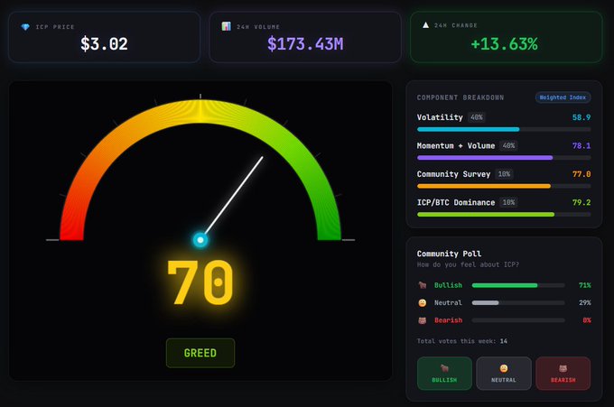Click the 40% weight tag next to Volatility
This screenshot has width=614, height=407.
(477, 117)
